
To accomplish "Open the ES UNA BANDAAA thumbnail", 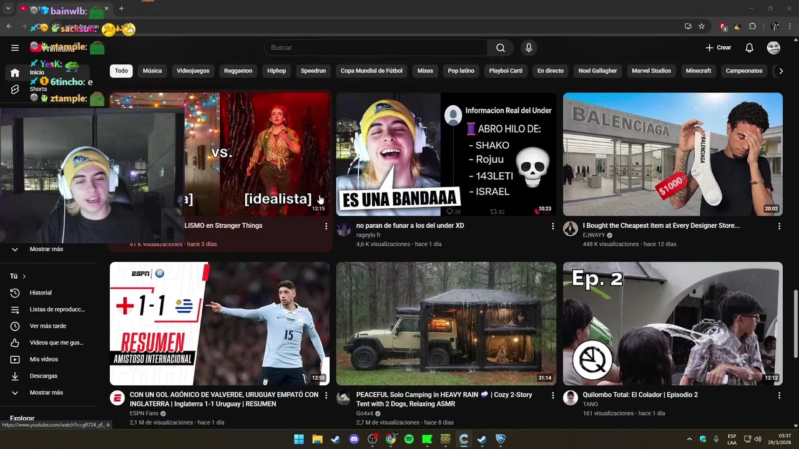I will coord(446,155).
